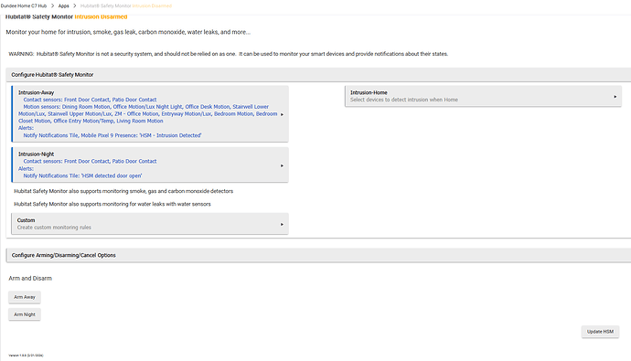Image resolution: width=631 pixels, height=361 pixels.
Task: Click the Intrusion Disarmed status text
Action: [x=101, y=16]
